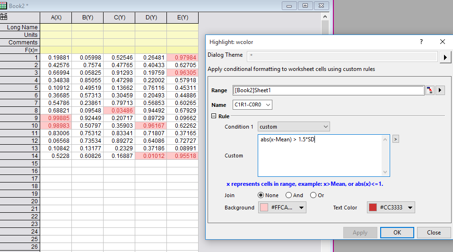453x252 pixels.
Task: Select column header C(Y)
Action: [119, 17]
